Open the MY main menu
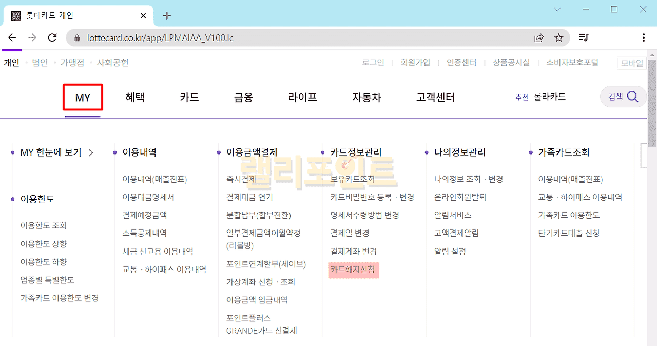This screenshot has width=657, height=346. click(x=83, y=98)
